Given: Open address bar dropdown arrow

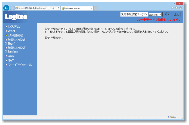Looking at the screenshot, I should [x=56, y=8].
